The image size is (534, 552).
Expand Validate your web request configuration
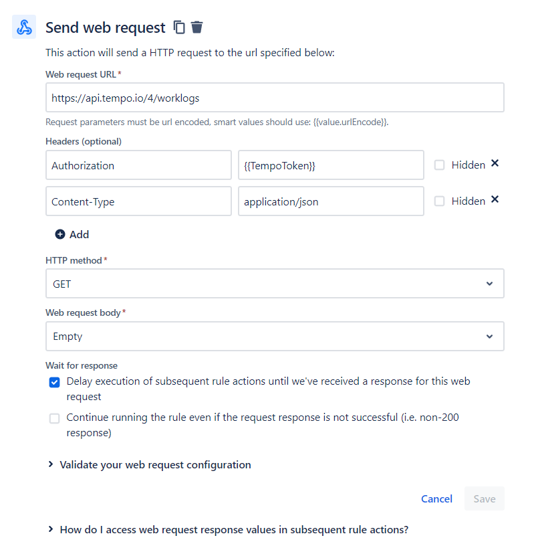155,464
